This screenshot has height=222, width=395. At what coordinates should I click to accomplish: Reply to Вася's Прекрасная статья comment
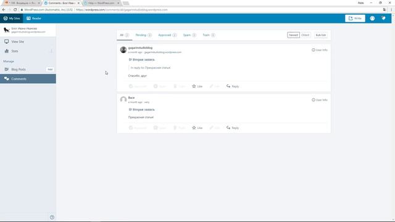233,128
